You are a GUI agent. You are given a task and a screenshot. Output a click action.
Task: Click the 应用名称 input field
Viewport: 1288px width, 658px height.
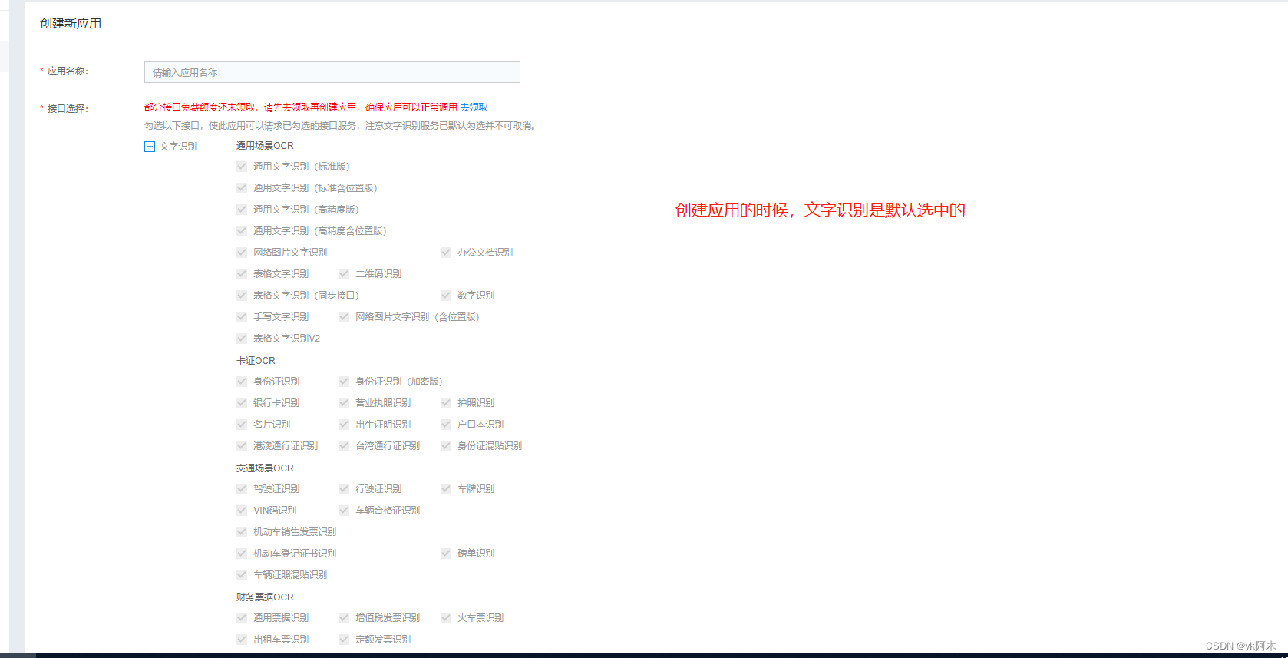(332, 72)
